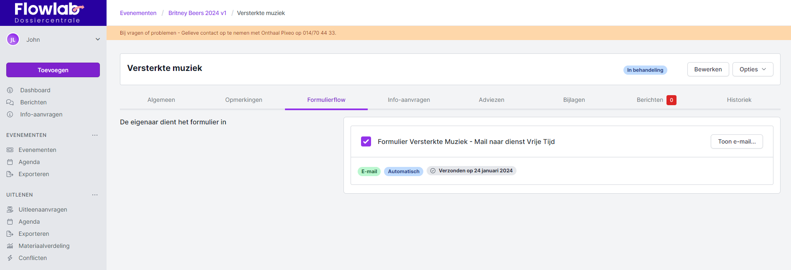Click the Materiaalverdeling chart icon
791x270 pixels.
(x=10, y=246)
